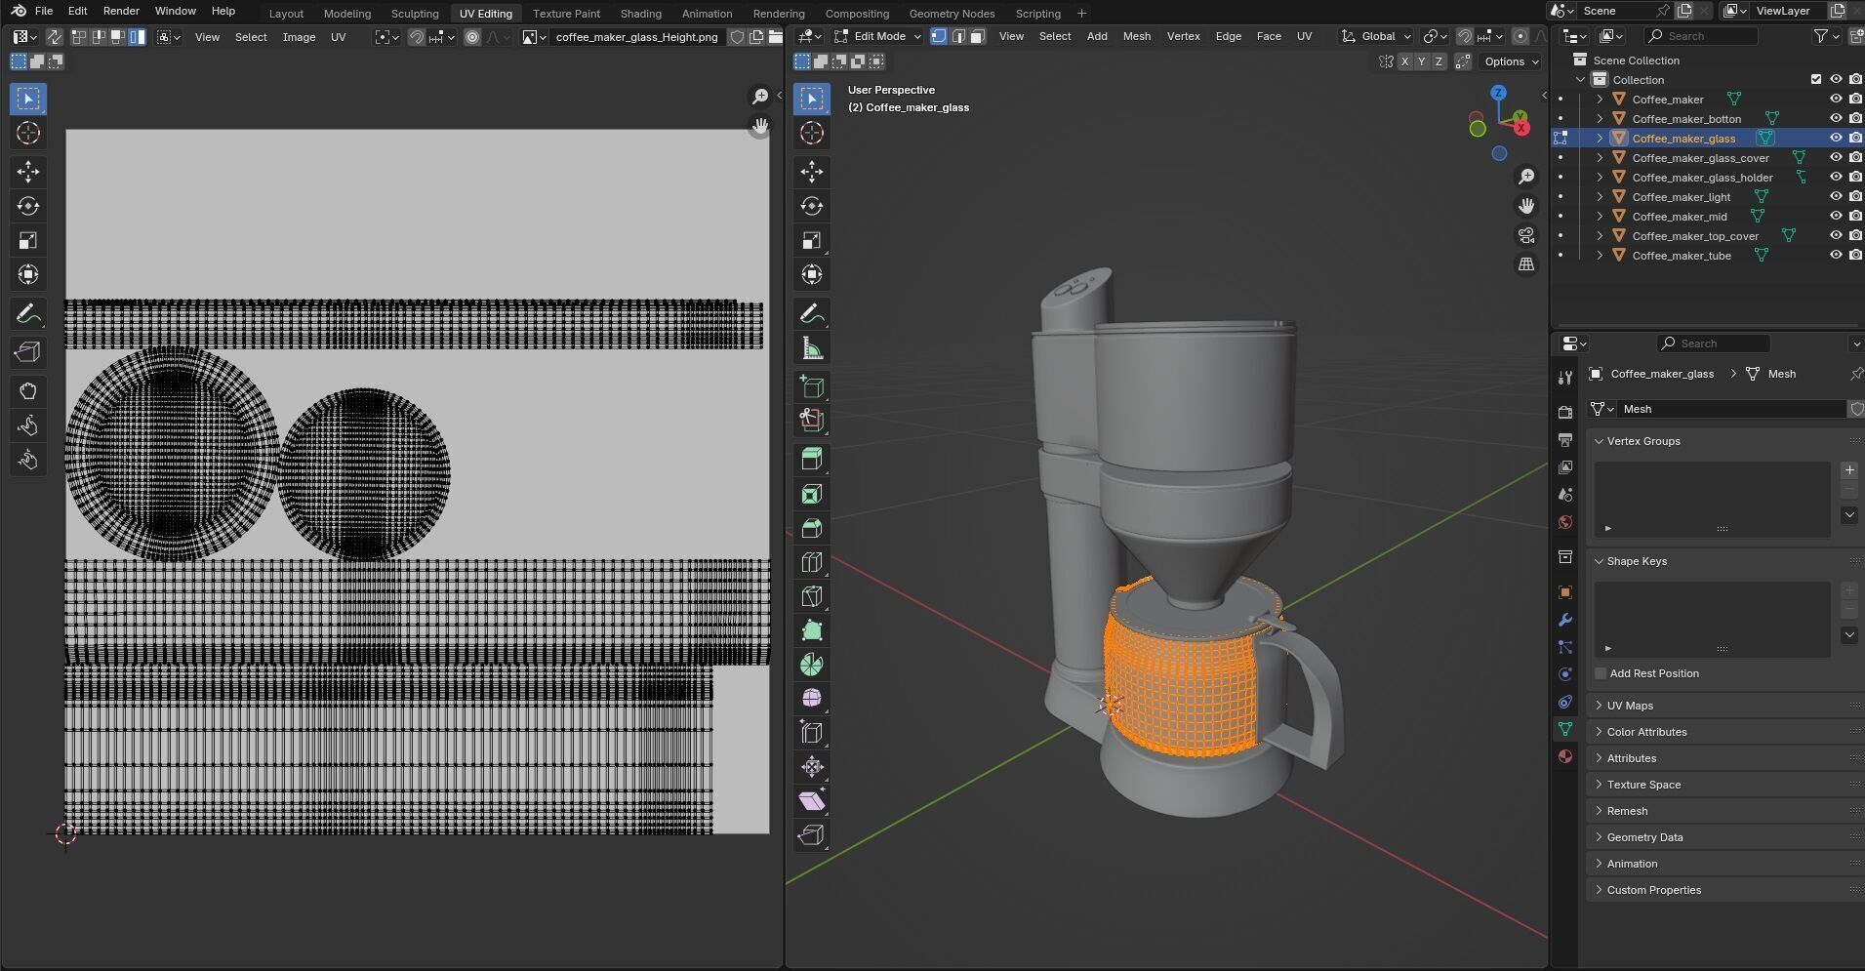This screenshot has width=1865, height=971.
Task: Add a new vertex group
Action: pyautogui.click(x=1849, y=470)
